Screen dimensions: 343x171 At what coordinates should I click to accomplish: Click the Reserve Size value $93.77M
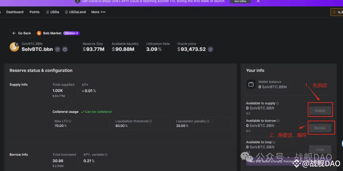(93, 49)
